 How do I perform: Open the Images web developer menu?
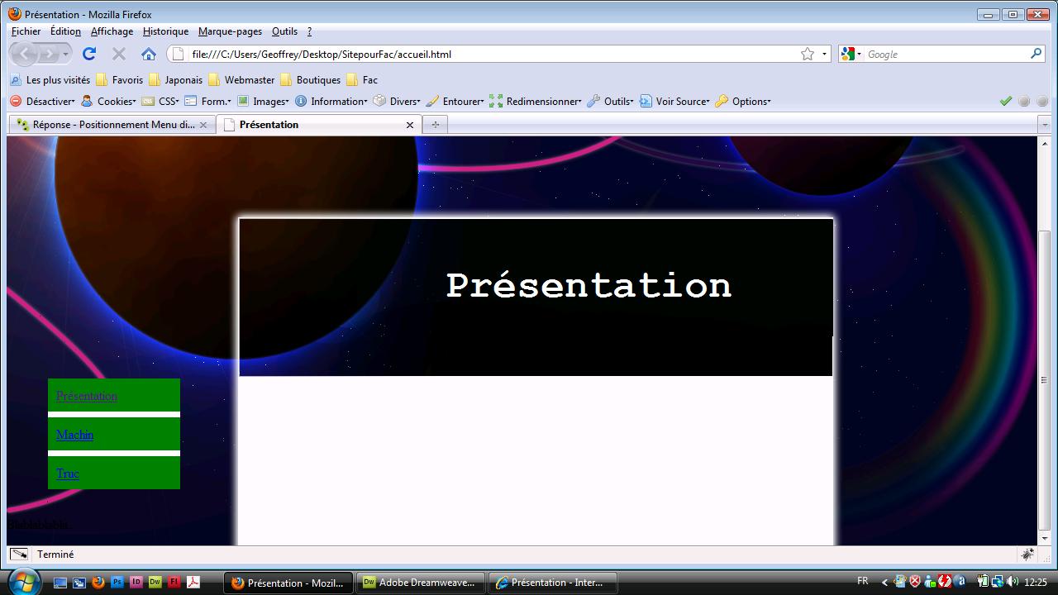tap(263, 101)
